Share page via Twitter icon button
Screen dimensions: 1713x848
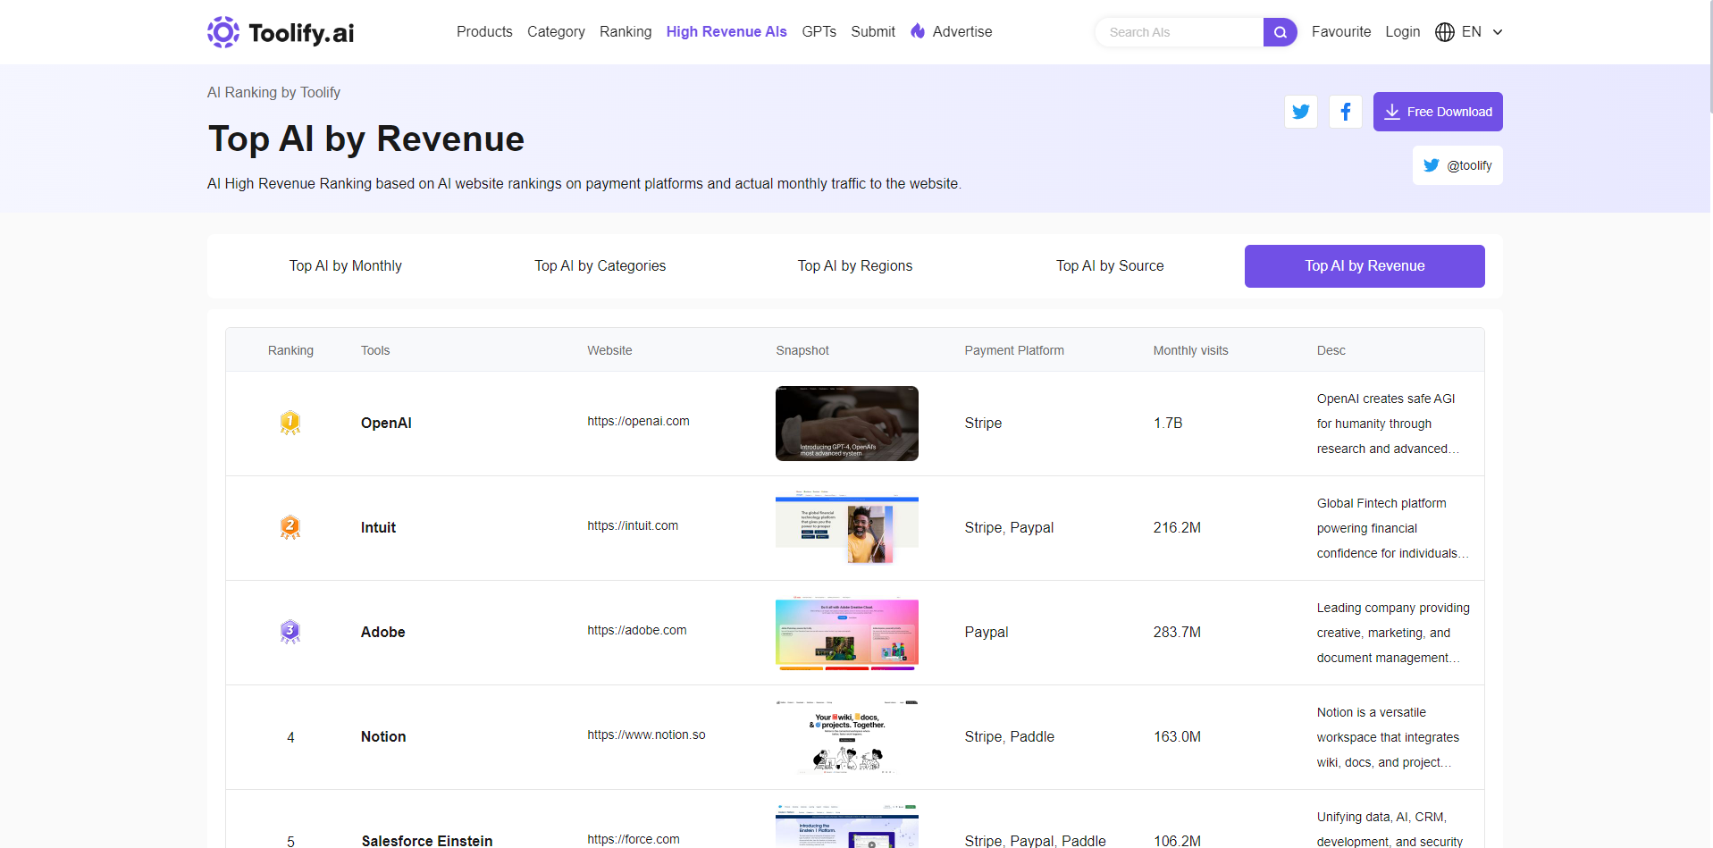tap(1300, 112)
